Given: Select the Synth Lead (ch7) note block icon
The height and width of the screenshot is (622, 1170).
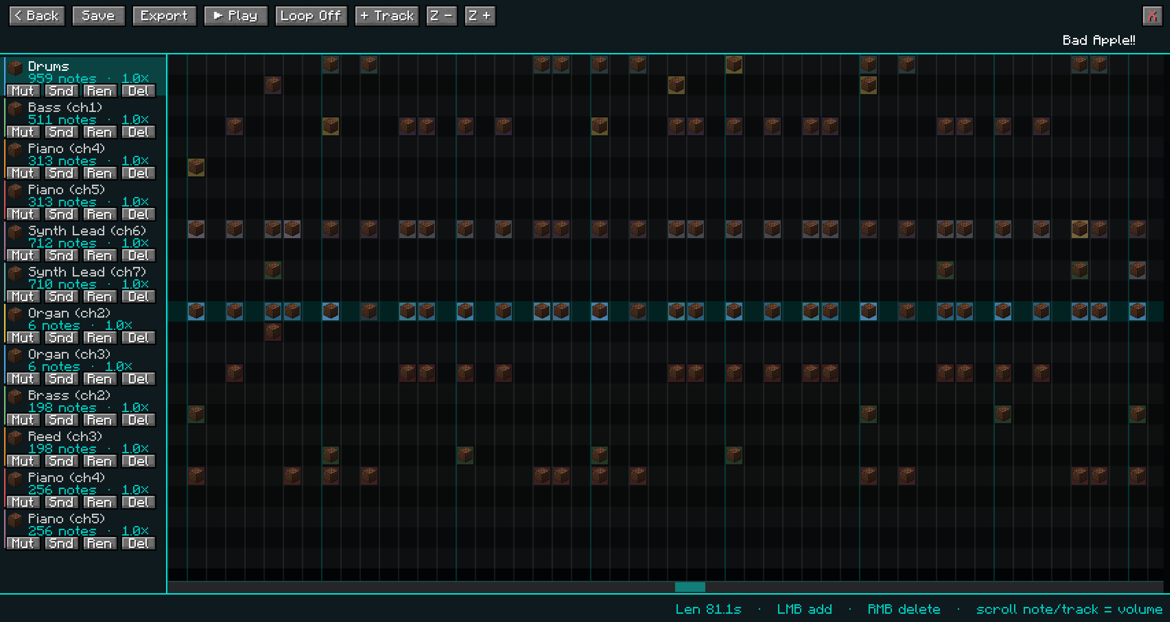Looking at the screenshot, I should click(16, 273).
